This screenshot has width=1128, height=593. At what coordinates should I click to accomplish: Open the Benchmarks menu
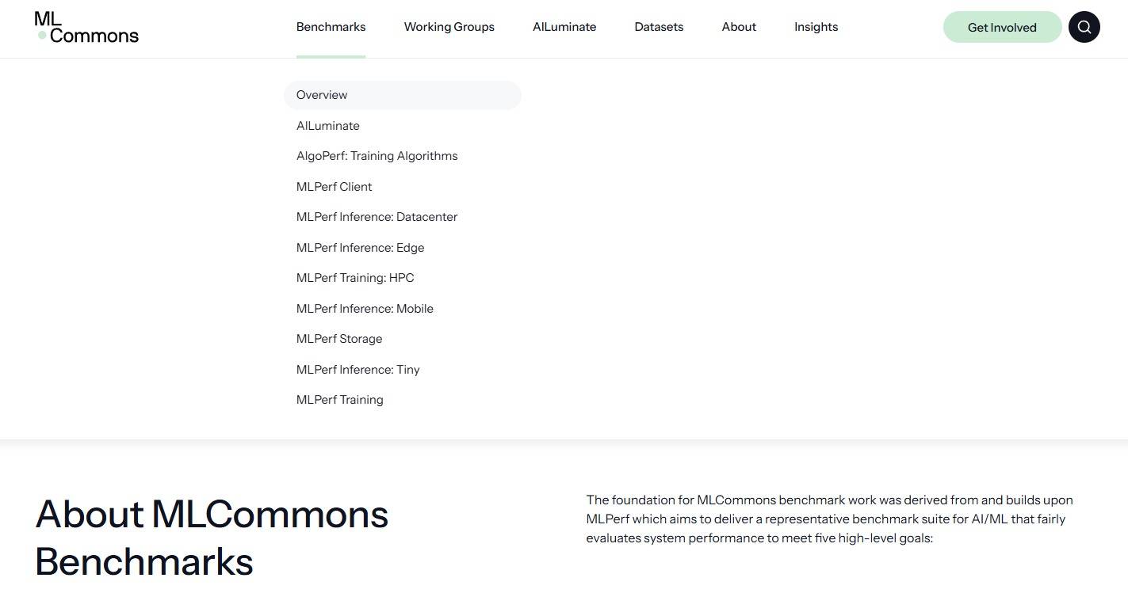tap(331, 27)
